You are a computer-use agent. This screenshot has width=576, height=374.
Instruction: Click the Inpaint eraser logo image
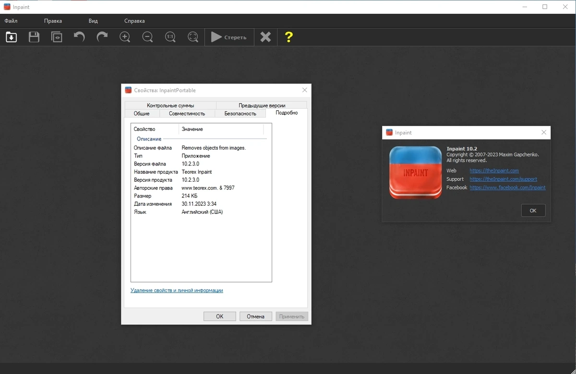(416, 173)
